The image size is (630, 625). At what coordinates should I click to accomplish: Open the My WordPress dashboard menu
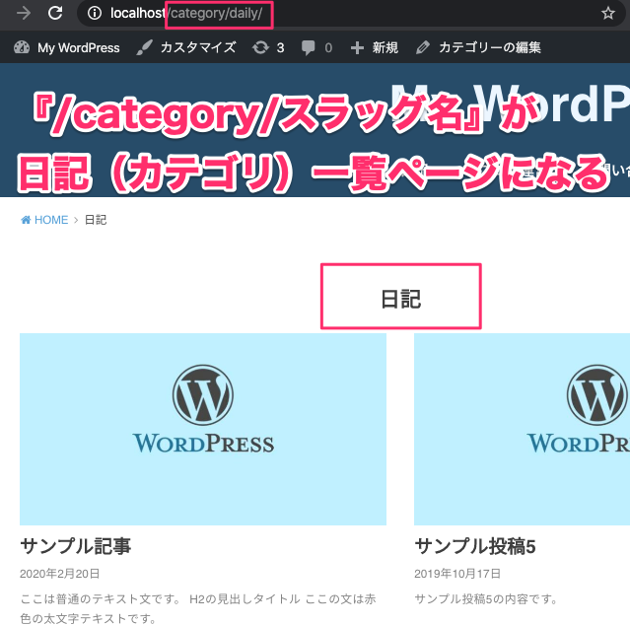click(x=67, y=47)
